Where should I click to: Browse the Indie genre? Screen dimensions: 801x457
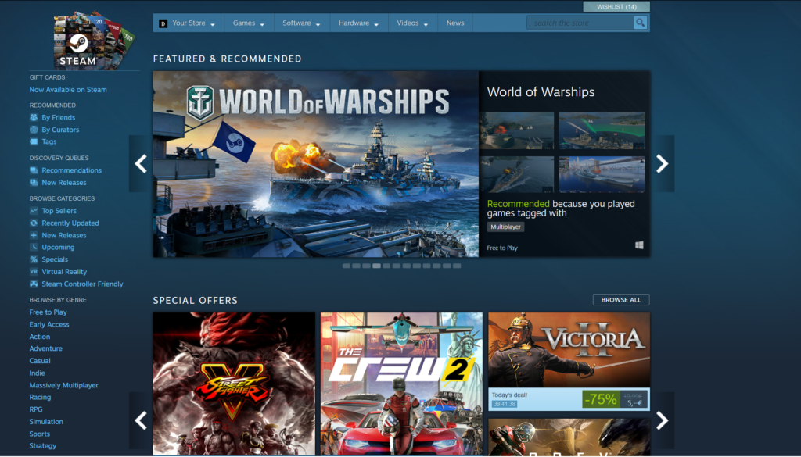tap(37, 373)
